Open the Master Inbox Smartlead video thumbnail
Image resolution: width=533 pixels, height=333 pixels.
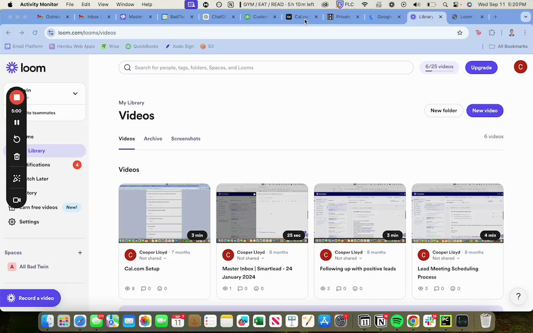point(262,213)
